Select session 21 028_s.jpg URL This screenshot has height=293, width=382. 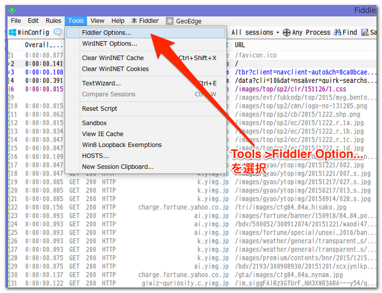(303, 199)
